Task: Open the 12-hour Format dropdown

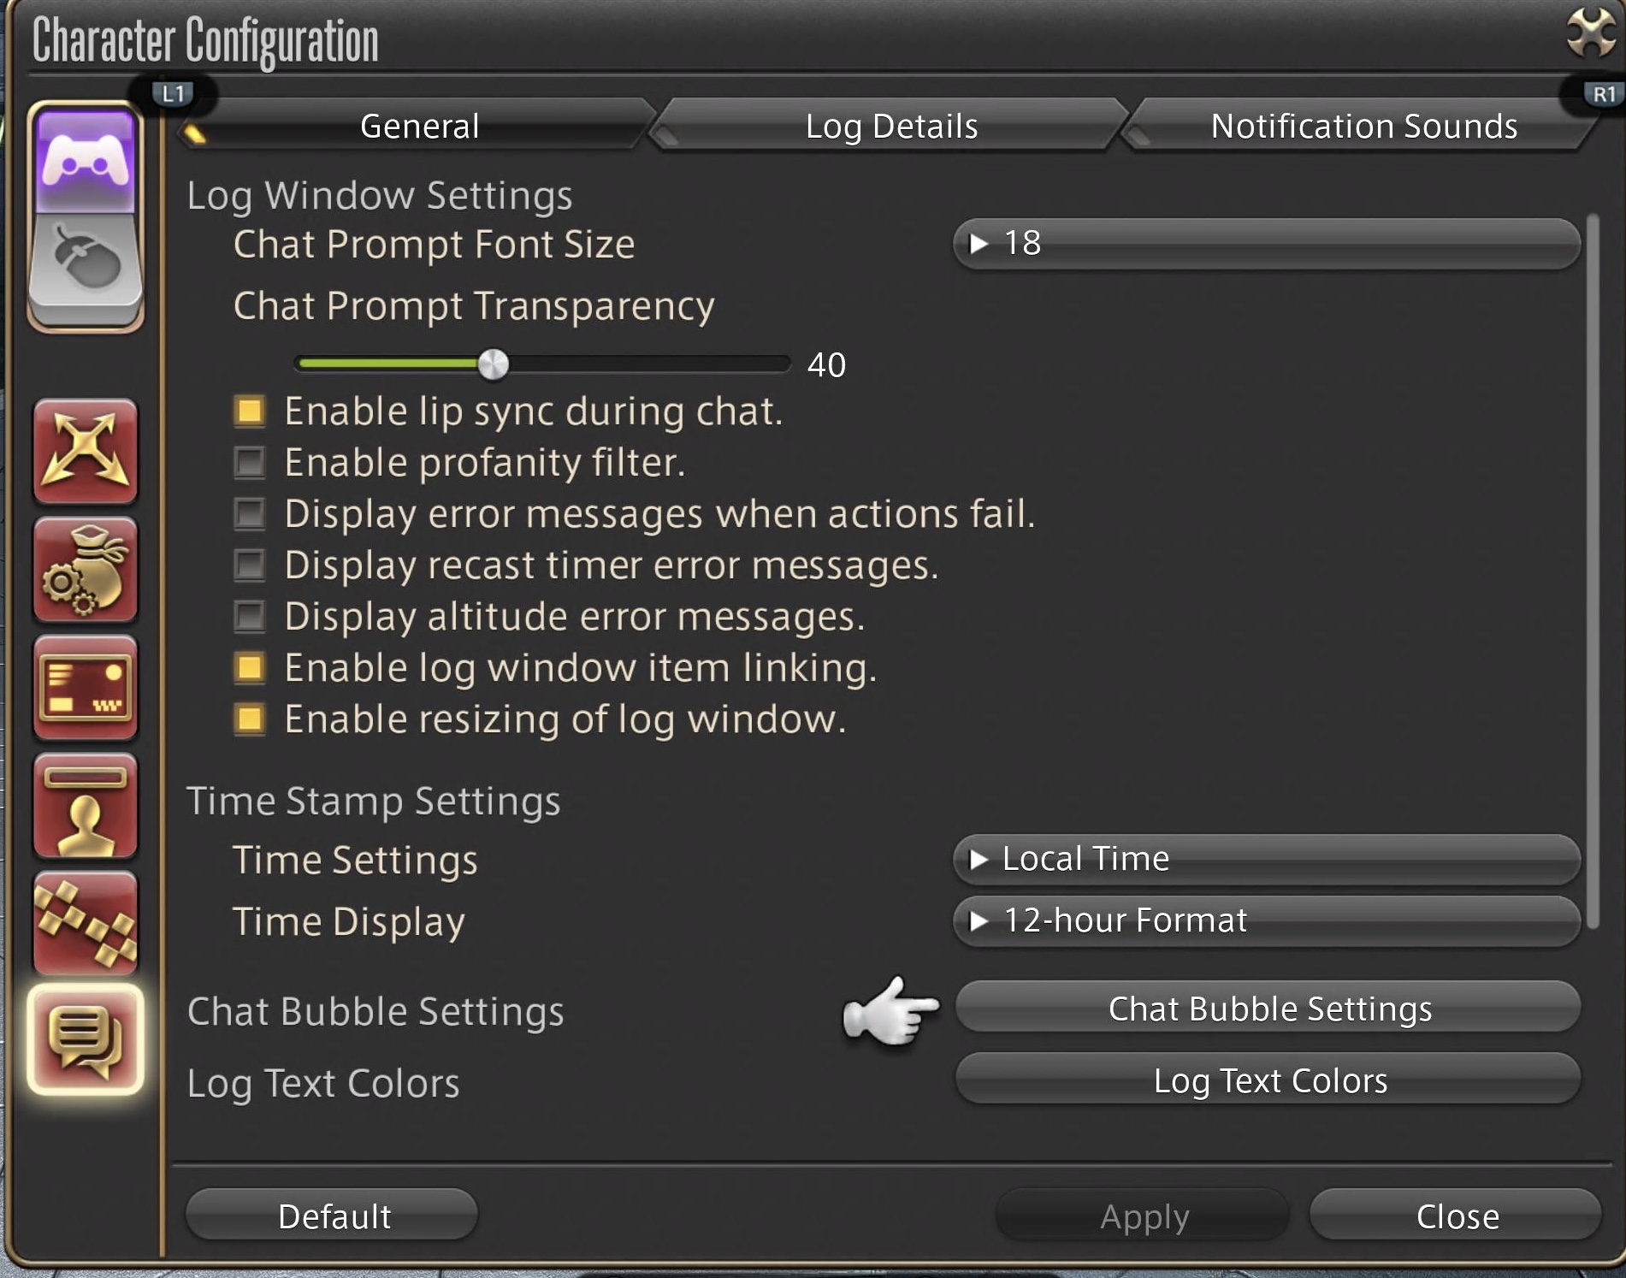Action: [1267, 920]
